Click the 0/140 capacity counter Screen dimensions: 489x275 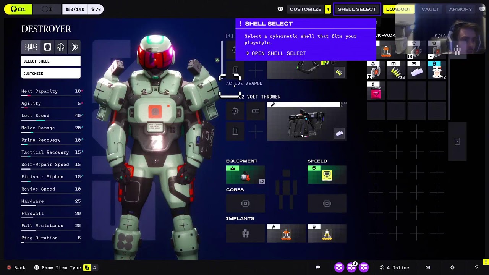pos(75,9)
